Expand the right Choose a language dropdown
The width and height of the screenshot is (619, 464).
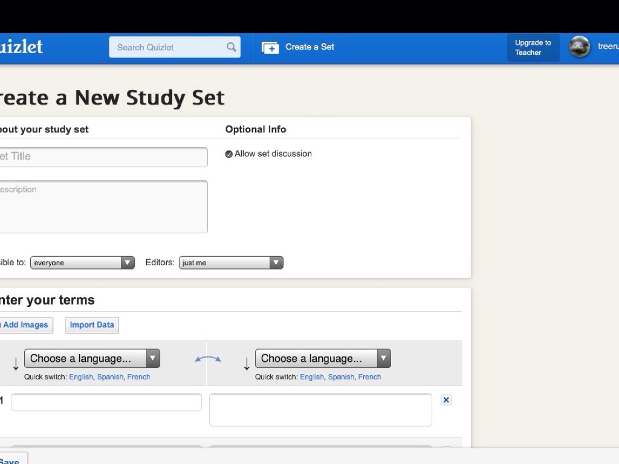[x=323, y=358]
